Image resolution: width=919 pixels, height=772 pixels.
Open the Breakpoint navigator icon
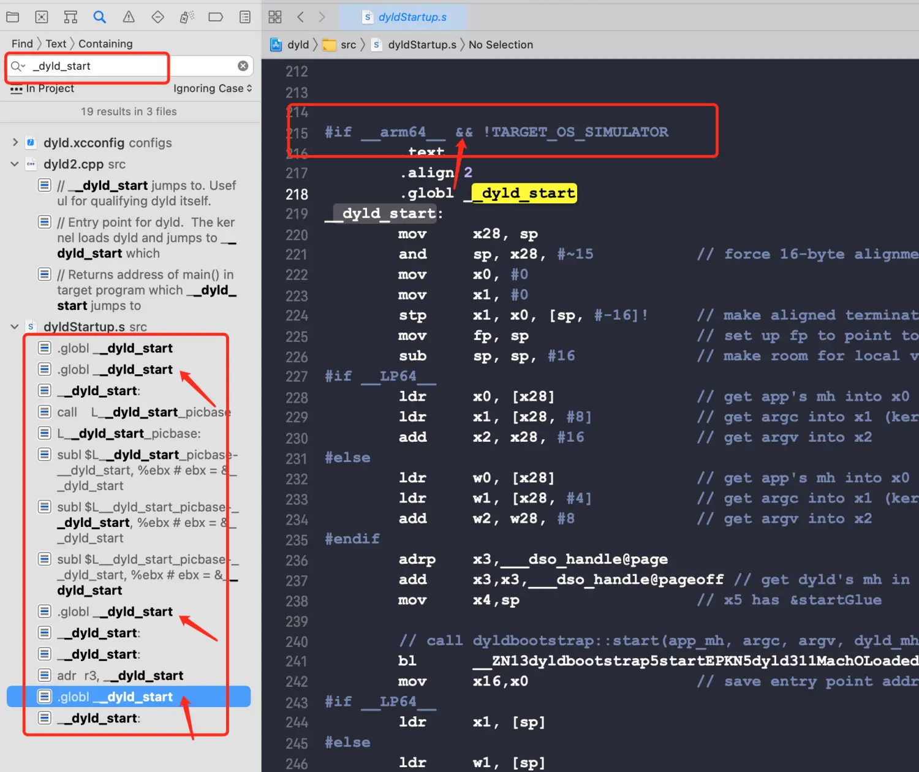click(216, 17)
